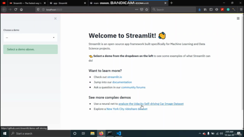Viewport: 244px width, 137px height.
Task: Open a new browser tab
Action: pyautogui.click(x=172, y=3)
